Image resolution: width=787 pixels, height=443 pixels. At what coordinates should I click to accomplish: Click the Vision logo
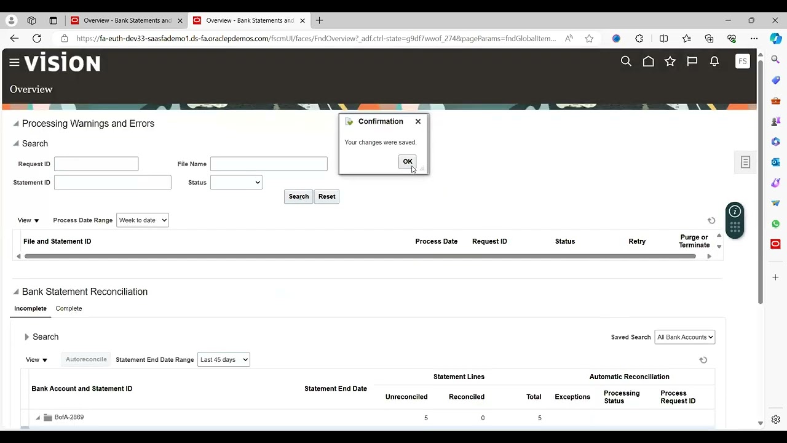pyautogui.click(x=62, y=63)
